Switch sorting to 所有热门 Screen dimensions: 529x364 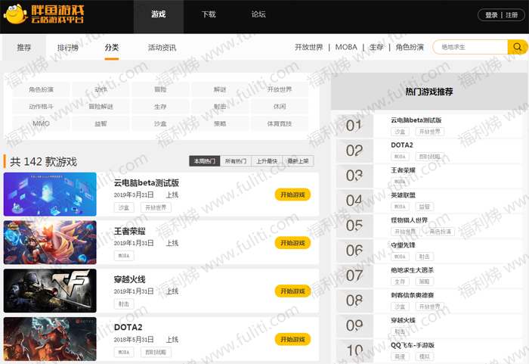[x=236, y=161]
